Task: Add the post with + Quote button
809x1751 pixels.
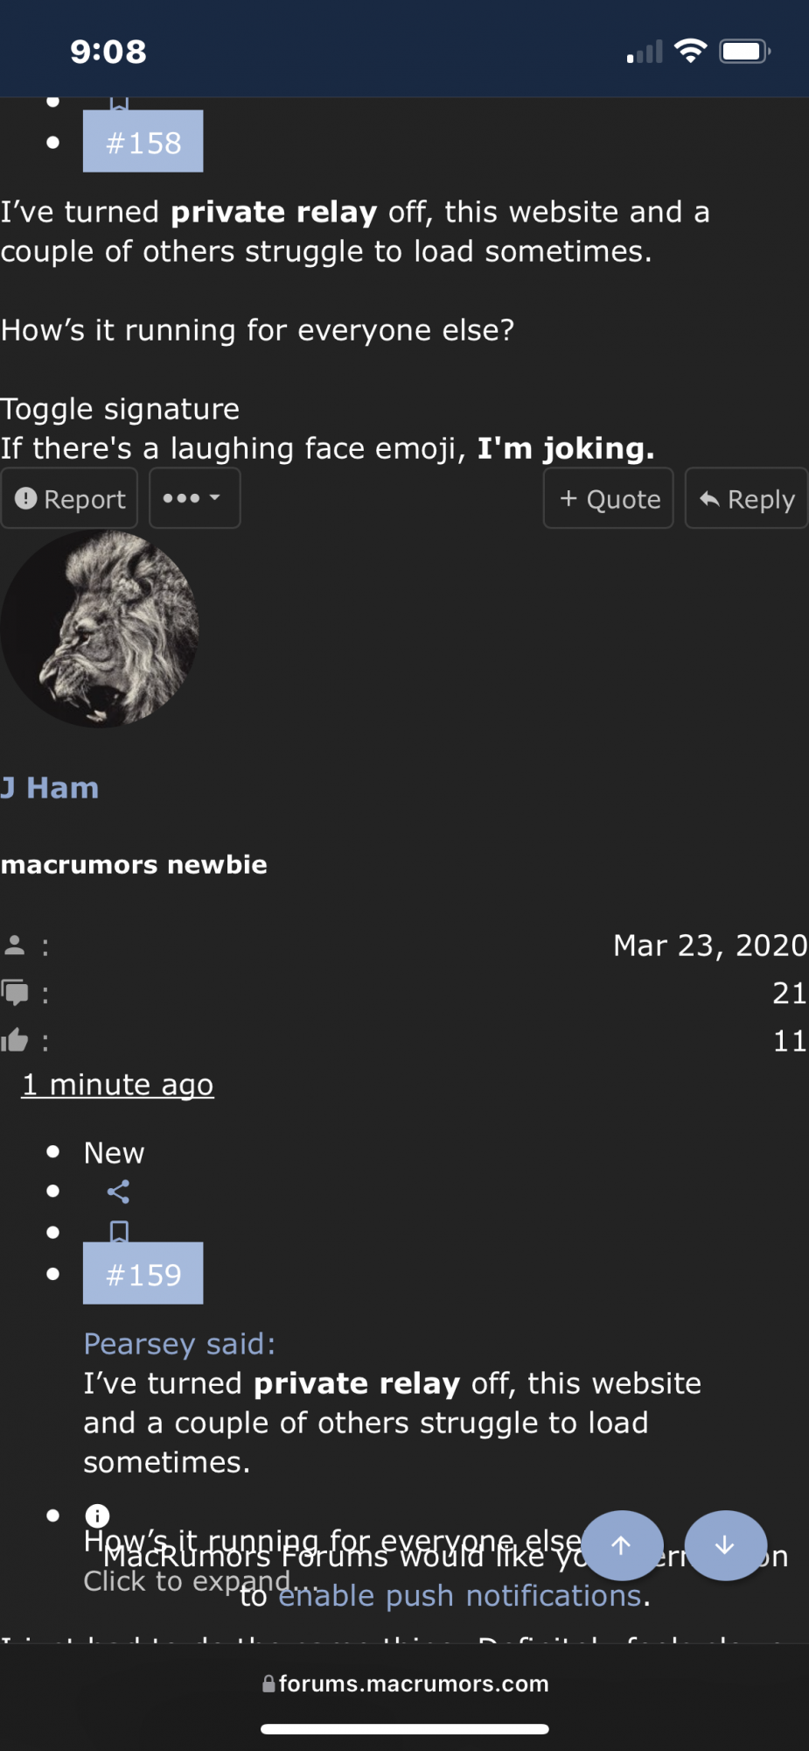Action: [609, 498]
